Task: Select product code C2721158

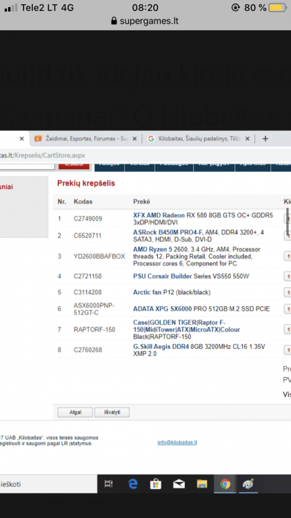Action: tap(88, 276)
